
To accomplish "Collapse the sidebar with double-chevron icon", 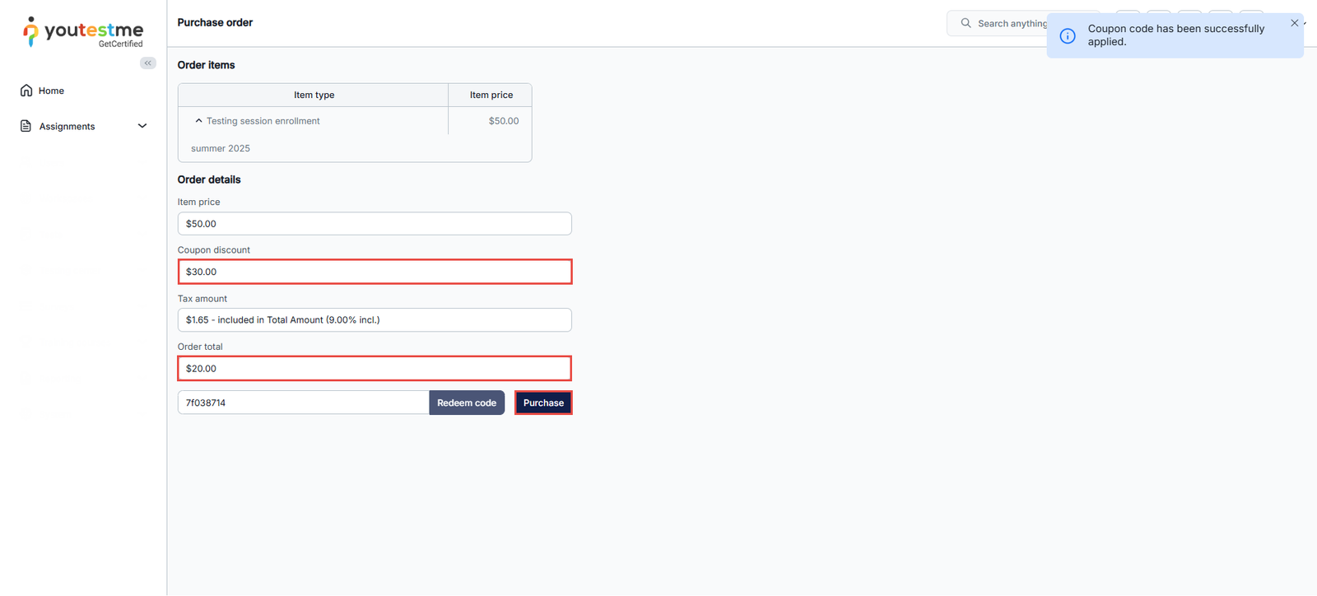I will pyautogui.click(x=148, y=63).
